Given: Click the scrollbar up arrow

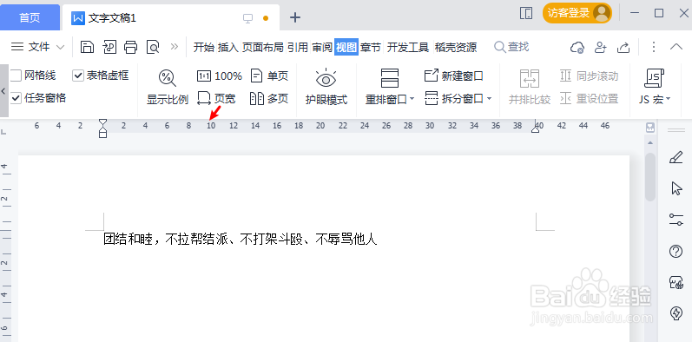Looking at the screenshot, I should pyautogui.click(x=650, y=143).
